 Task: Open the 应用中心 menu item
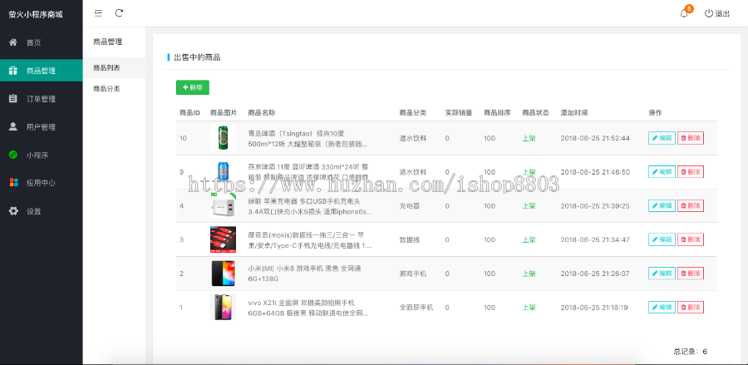41,183
